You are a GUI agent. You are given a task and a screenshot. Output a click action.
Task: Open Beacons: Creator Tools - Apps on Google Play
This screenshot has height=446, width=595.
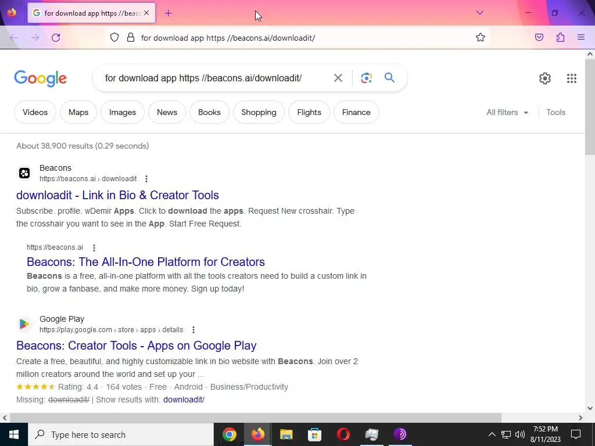pyautogui.click(x=136, y=346)
